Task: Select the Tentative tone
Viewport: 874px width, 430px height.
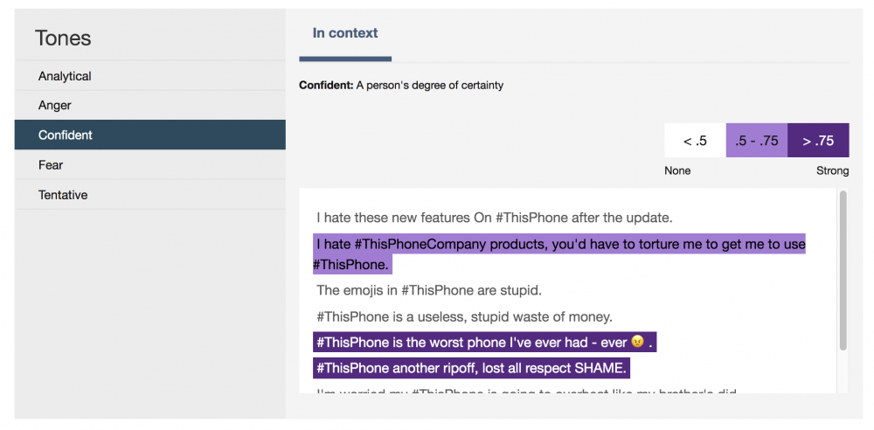Action: (150, 195)
